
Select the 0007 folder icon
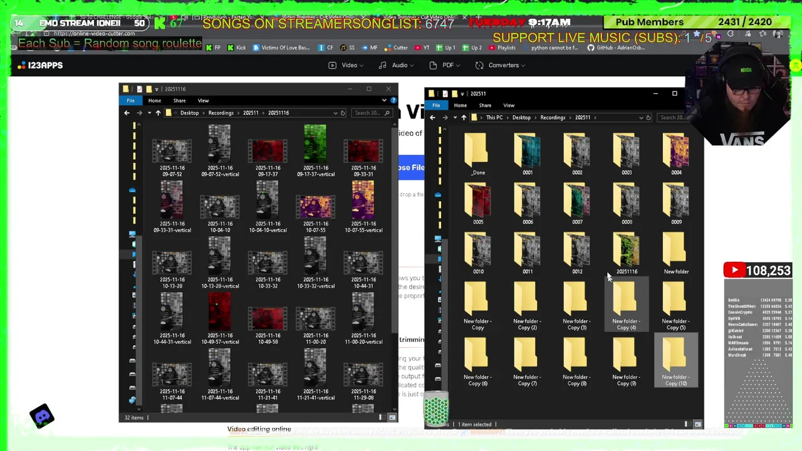tap(576, 200)
